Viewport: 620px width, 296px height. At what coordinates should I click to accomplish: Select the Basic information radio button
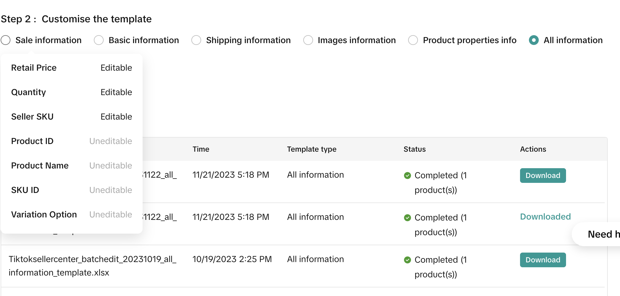[99, 40]
